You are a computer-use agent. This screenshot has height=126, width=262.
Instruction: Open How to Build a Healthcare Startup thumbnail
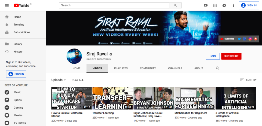(72, 98)
